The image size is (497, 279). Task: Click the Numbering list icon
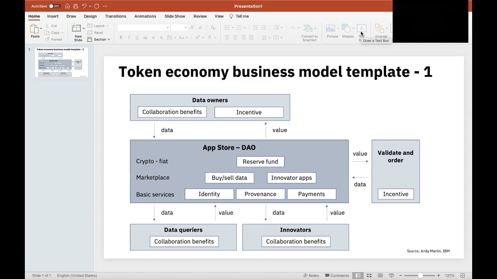(x=239, y=28)
